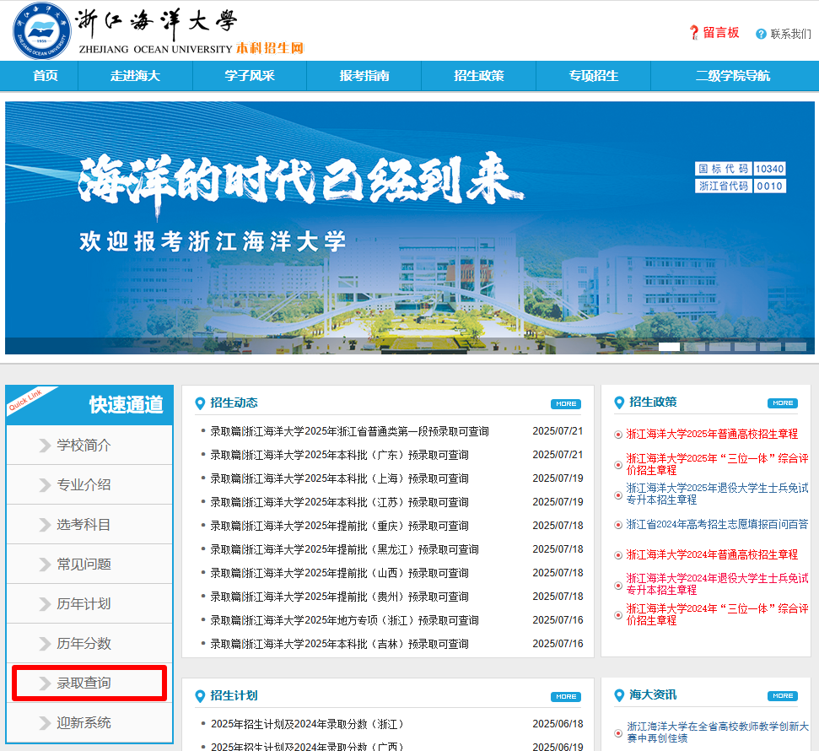Open 录取查询 in the quick links
The width and height of the screenshot is (819, 751).
click(89, 683)
